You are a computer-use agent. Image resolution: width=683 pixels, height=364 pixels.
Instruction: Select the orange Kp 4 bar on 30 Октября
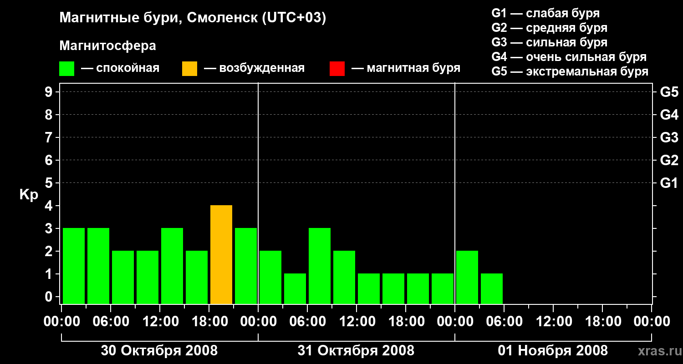pyautogui.click(x=221, y=255)
